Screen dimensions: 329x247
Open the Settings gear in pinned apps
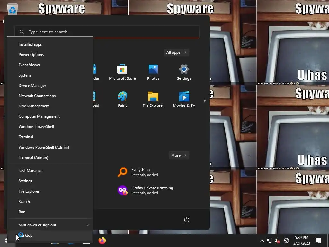click(x=184, y=72)
